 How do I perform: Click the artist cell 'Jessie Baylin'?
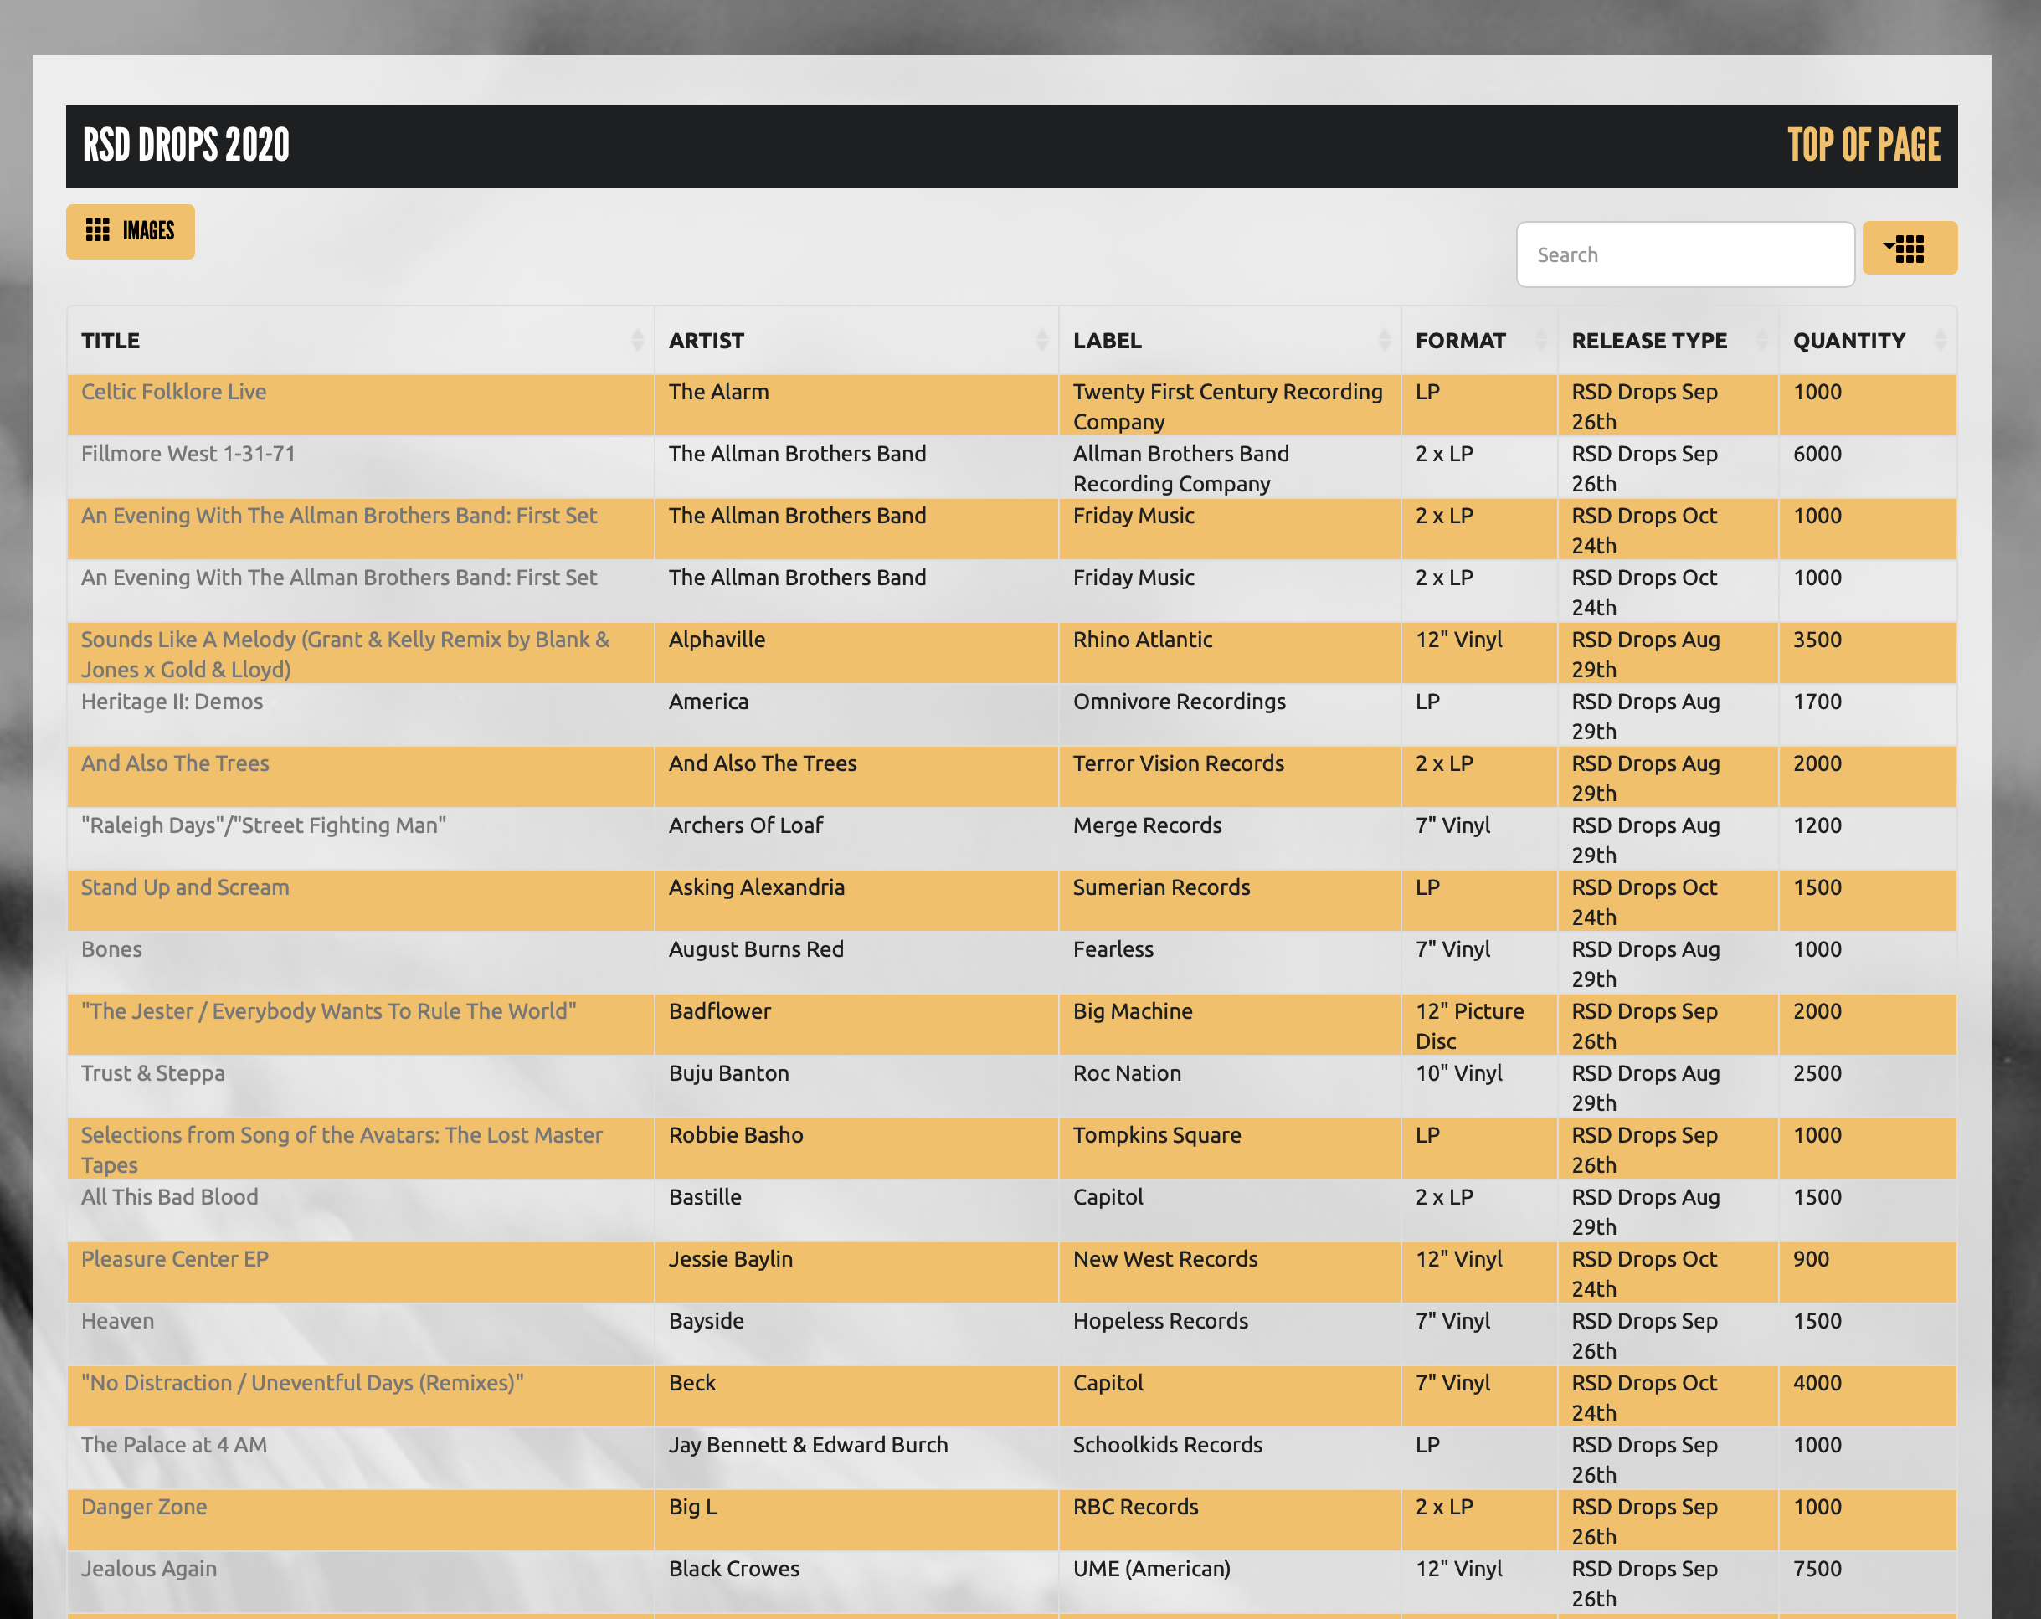pyautogui.click(x=730, y=1259)
